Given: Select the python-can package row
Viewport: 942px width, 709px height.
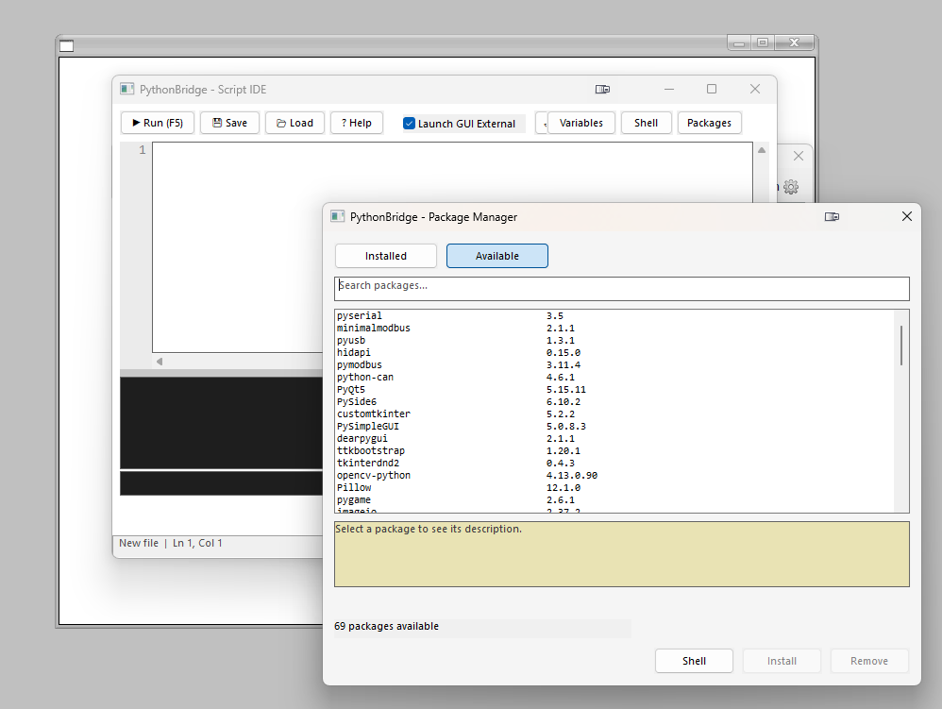Looking at the screenshot, I should click(x=614, y=378).
